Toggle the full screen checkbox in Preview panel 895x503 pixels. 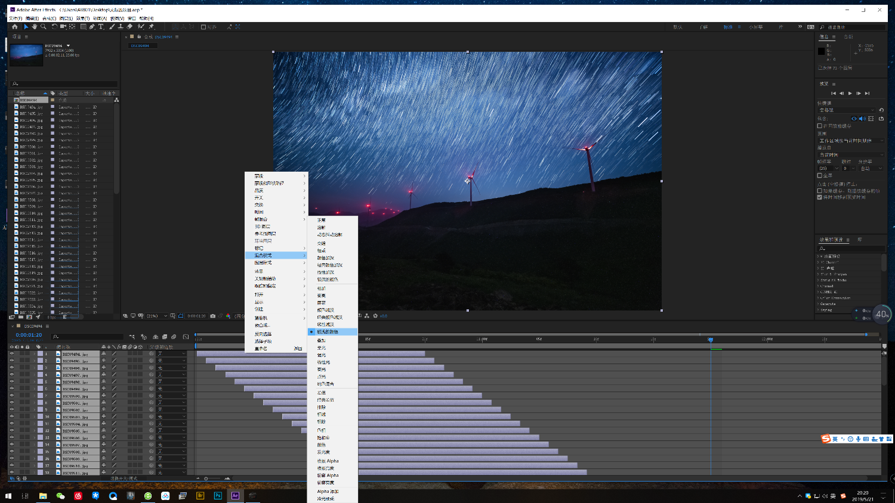click(820, 176)
